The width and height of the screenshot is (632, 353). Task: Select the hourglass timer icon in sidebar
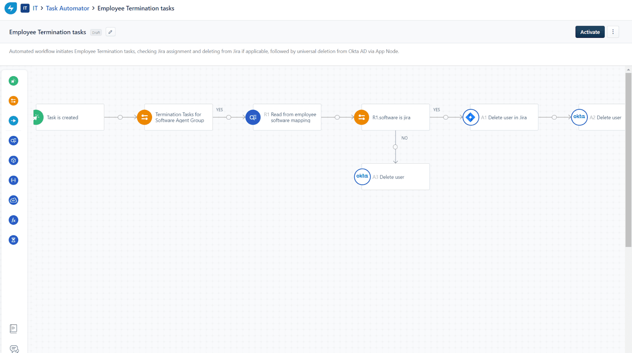click(x=13, y=240)
